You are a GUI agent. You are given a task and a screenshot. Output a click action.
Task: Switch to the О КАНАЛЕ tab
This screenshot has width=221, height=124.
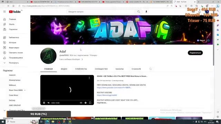(136, 69)
